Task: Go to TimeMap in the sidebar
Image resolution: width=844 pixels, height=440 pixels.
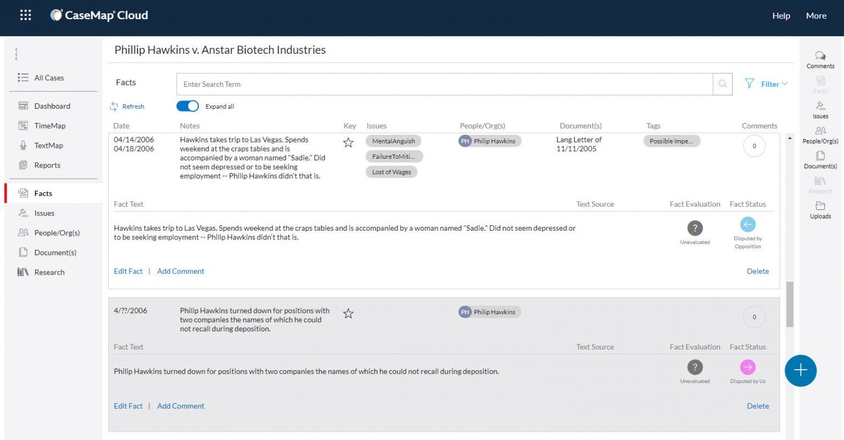Action: (49, 126)
